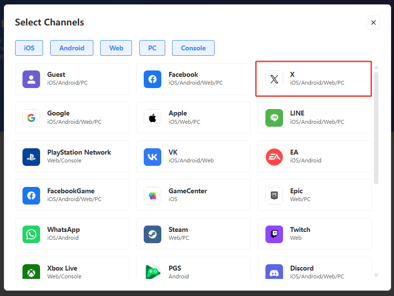Select the Steam logo icon
Viewport: 394px width, 296px height.
click(x=153, y=234)
